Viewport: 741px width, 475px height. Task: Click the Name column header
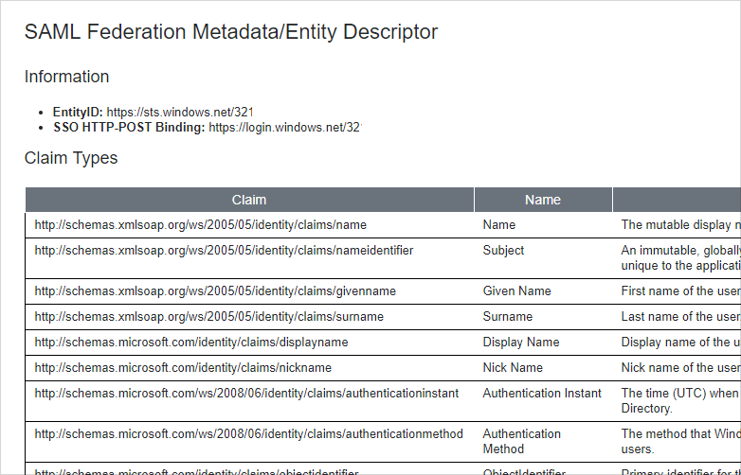coord(543,200)
